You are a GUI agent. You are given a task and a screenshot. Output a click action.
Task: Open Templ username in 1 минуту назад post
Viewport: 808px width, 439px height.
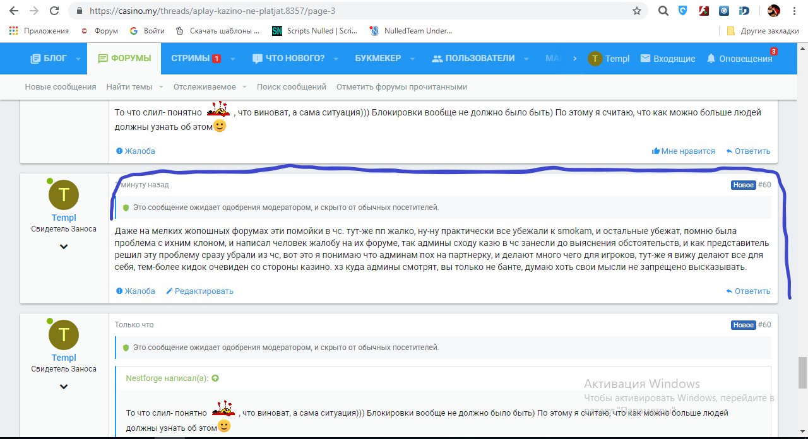[x=64, y=218]
